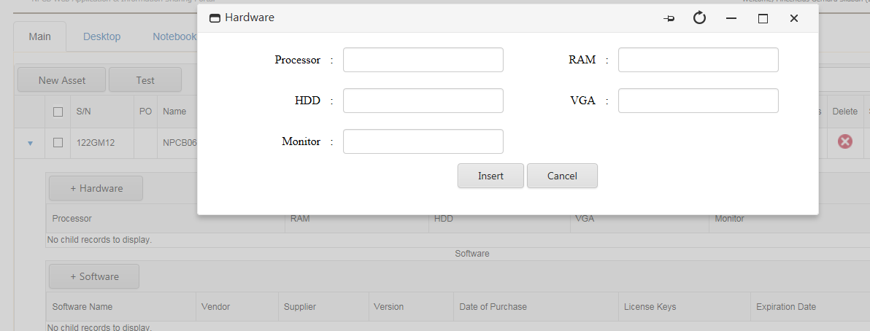Minimize the Hardware dialog

click(x=731, y=18)
